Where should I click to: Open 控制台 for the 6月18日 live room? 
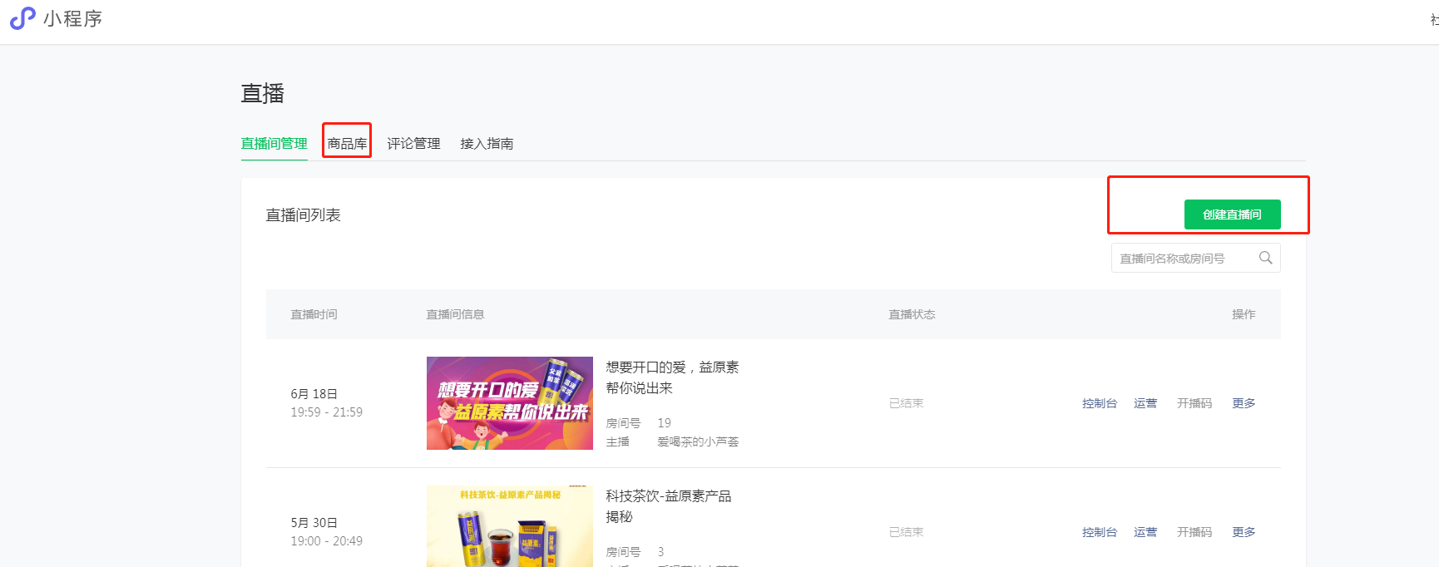click(1099, 403)
